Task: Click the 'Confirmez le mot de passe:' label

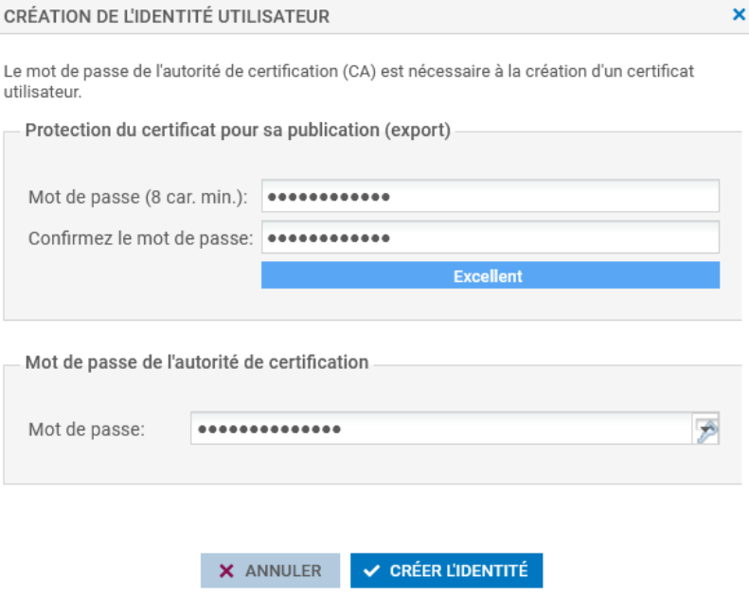Action: coord(141,237)
